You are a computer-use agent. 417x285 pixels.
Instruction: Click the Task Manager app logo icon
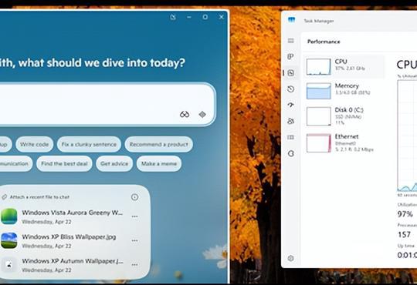coord(292,20)
